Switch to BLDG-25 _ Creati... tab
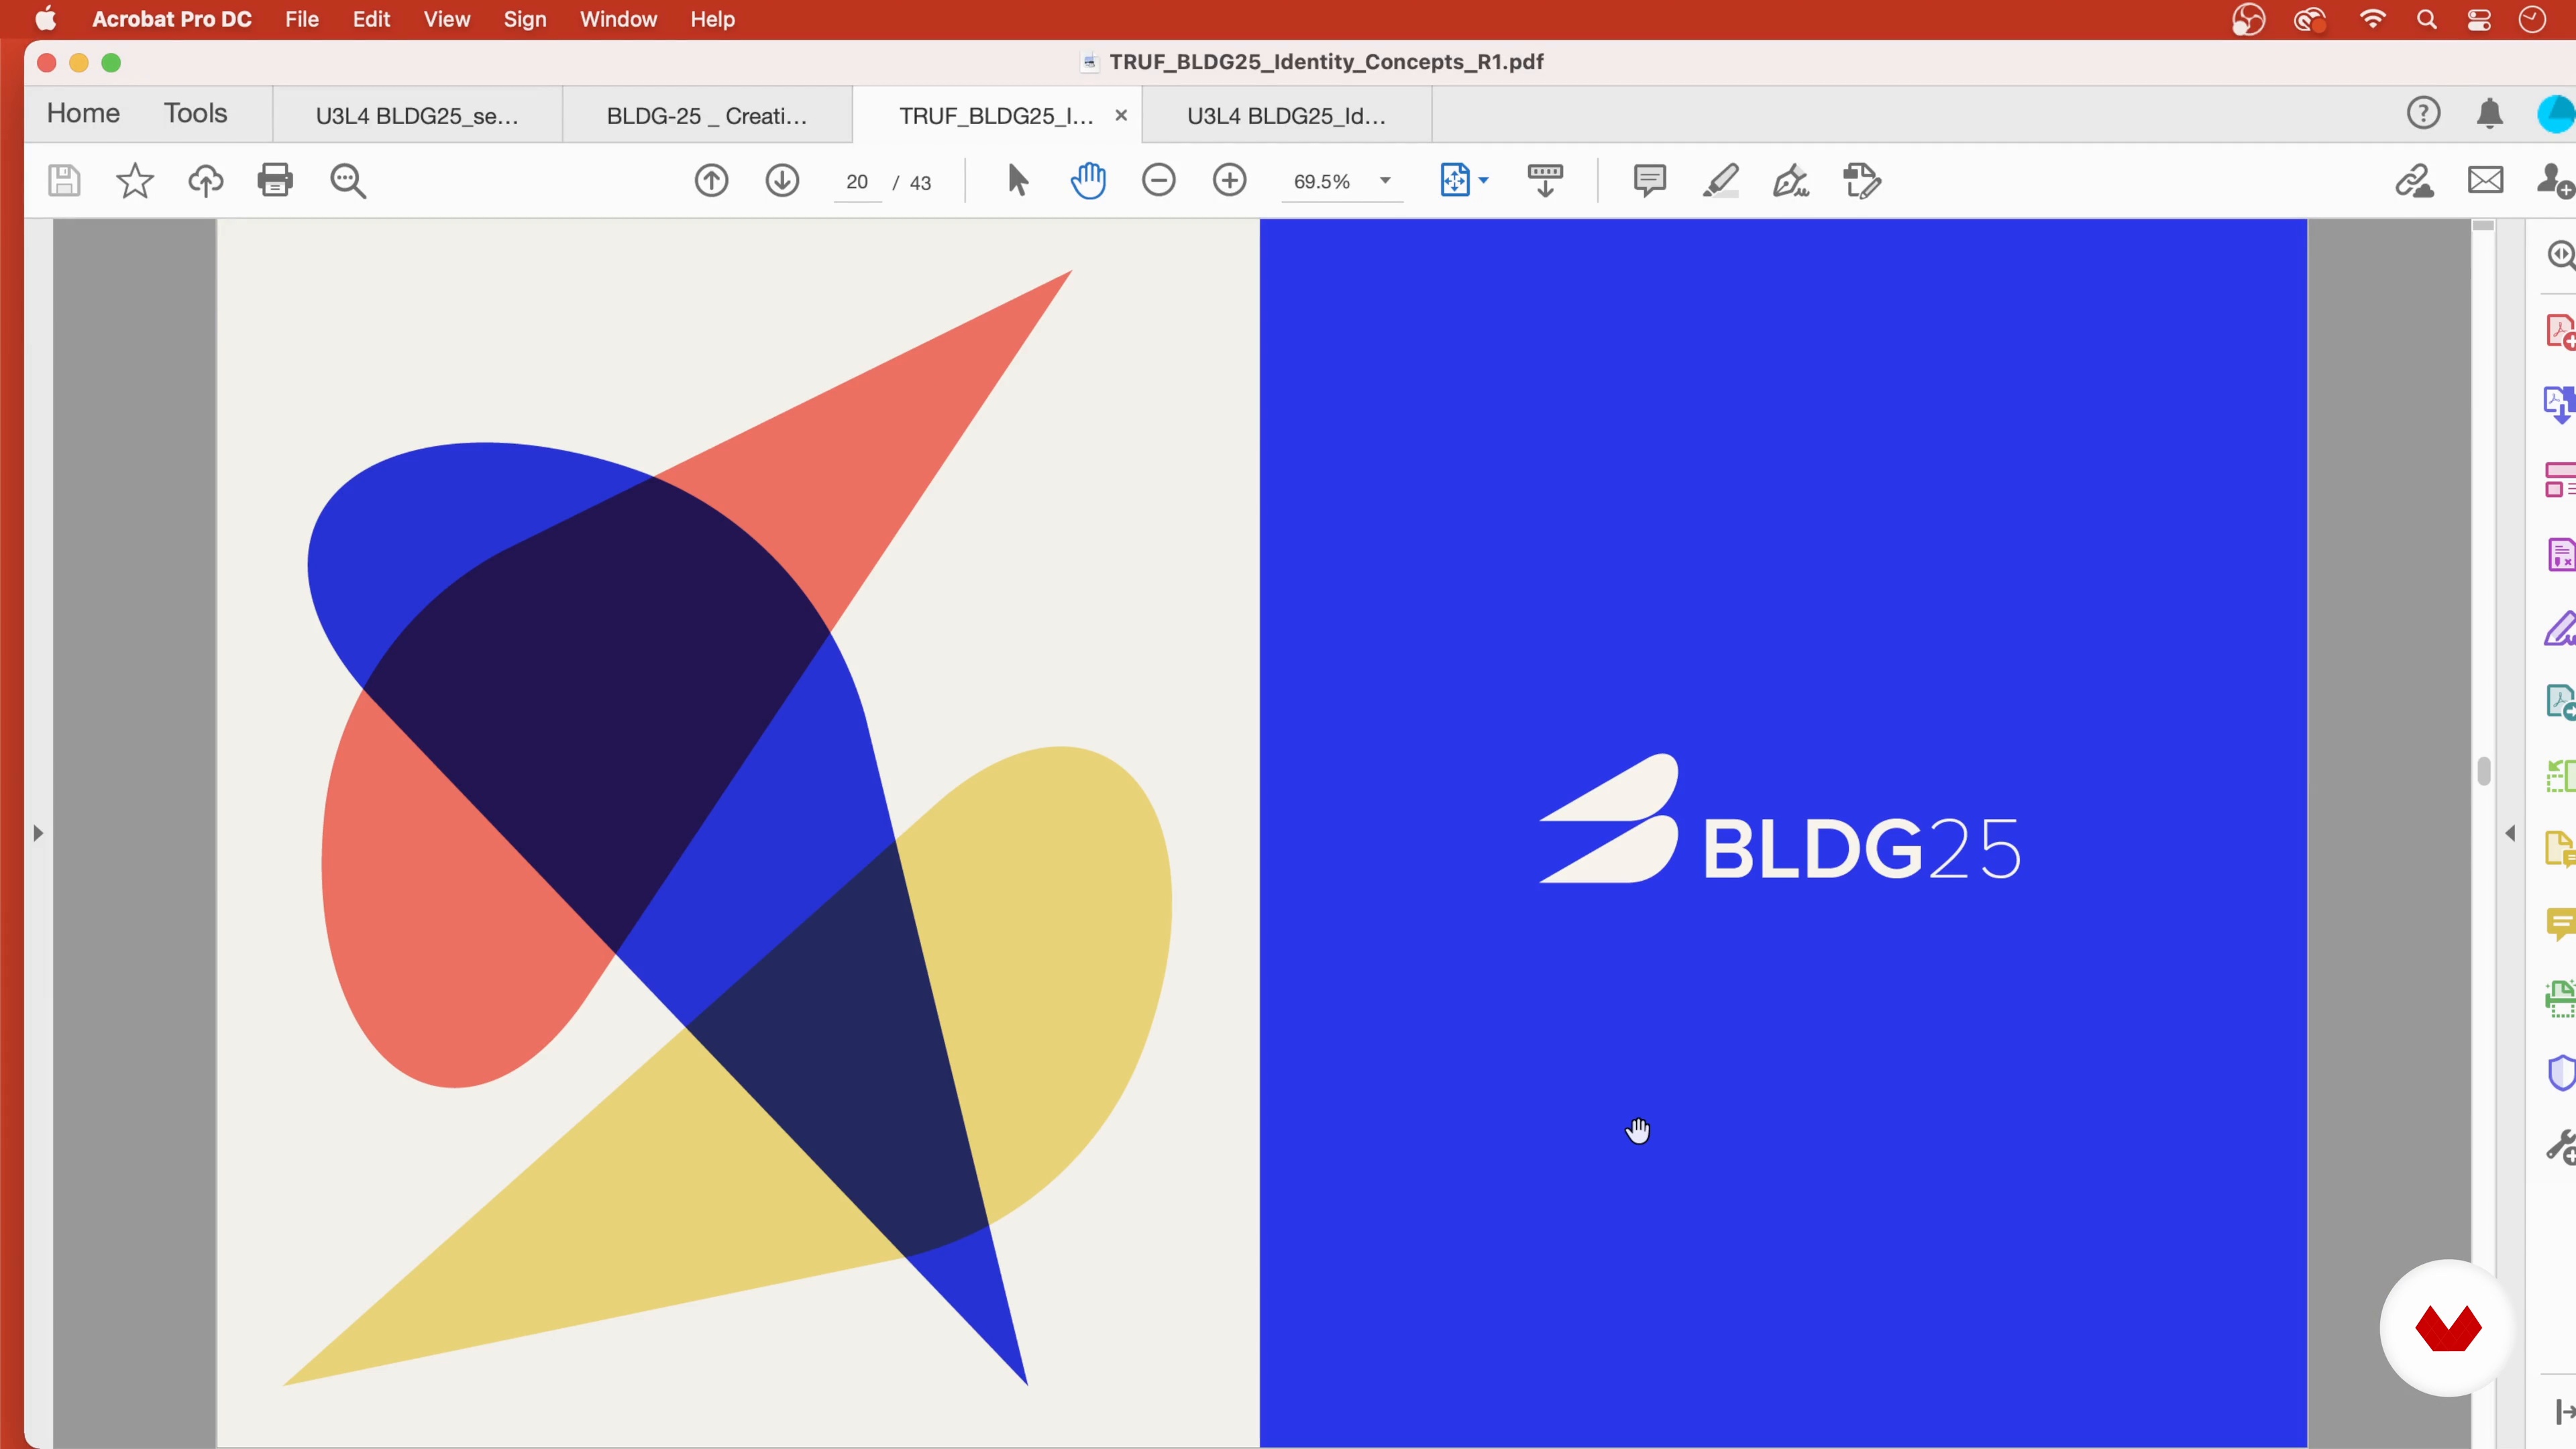This screenshot has height=1449, width=2576. (706, 116)
